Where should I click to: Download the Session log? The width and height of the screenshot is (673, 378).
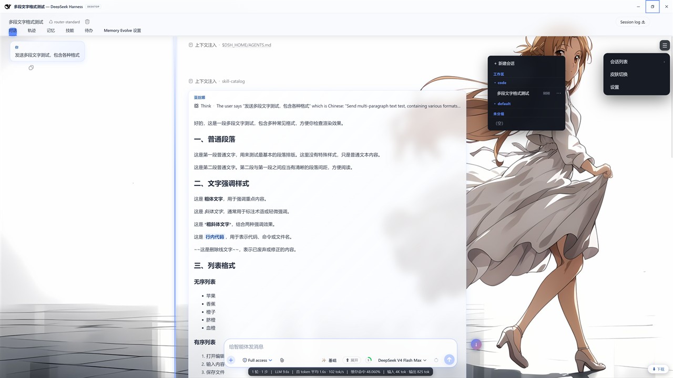[633, 22]
